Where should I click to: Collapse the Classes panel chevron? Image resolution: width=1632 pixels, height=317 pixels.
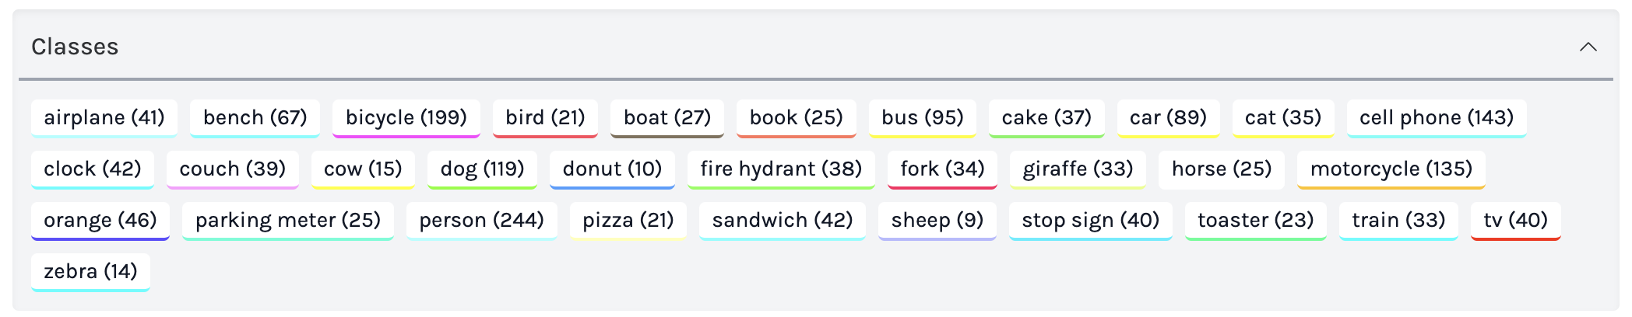[x=1588, y=47]
